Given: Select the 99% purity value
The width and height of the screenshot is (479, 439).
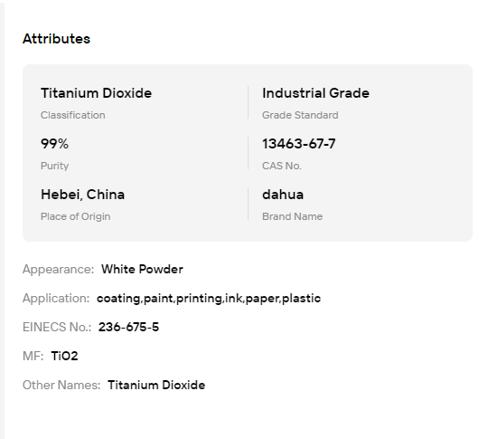Looking at the screenshot, I should 55,144.
